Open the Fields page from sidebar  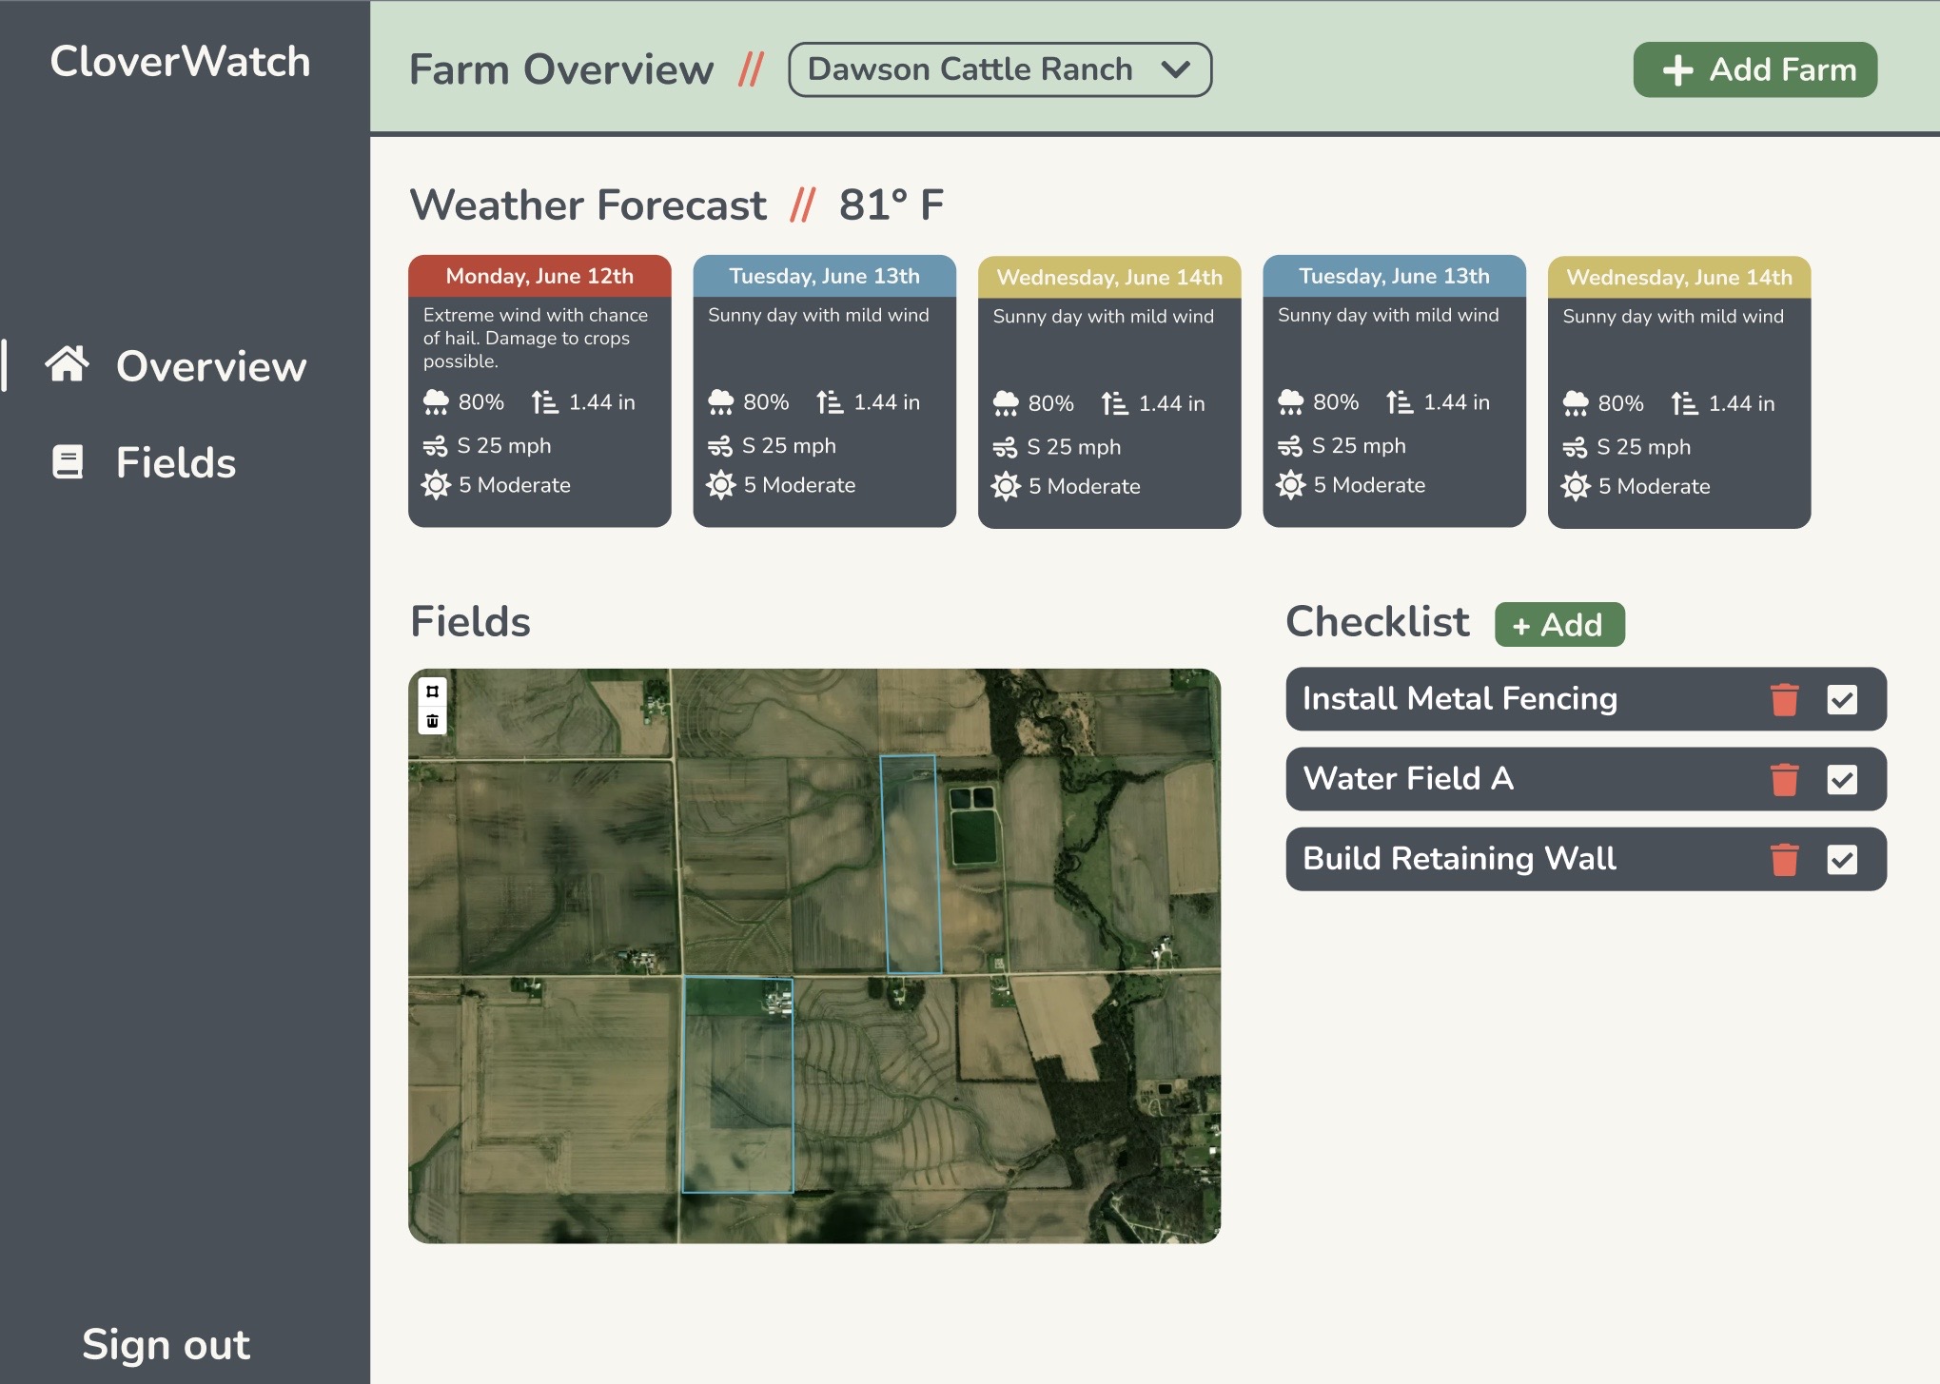[175, 462]
